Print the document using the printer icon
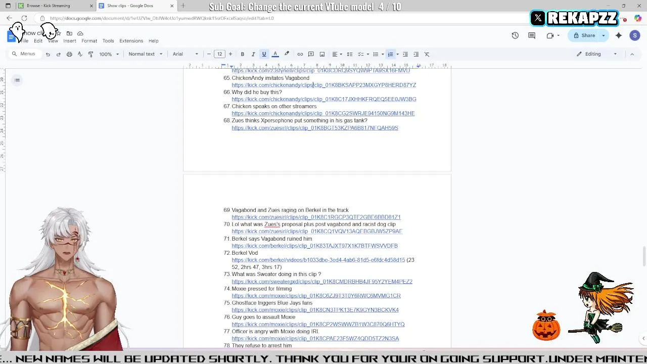 pyautogui.click(x=69, y=54)
